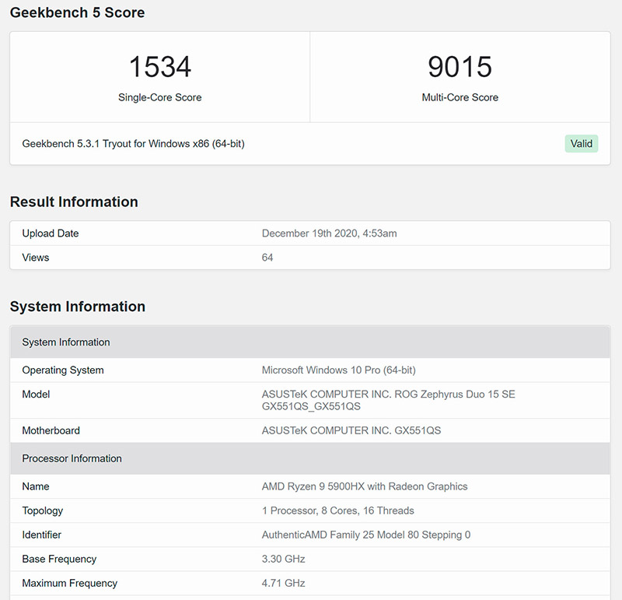The width and height of the screenshot is (622, 600).
Task: Click the Geekbench 5 Score heading
Action: pos(77,12)
